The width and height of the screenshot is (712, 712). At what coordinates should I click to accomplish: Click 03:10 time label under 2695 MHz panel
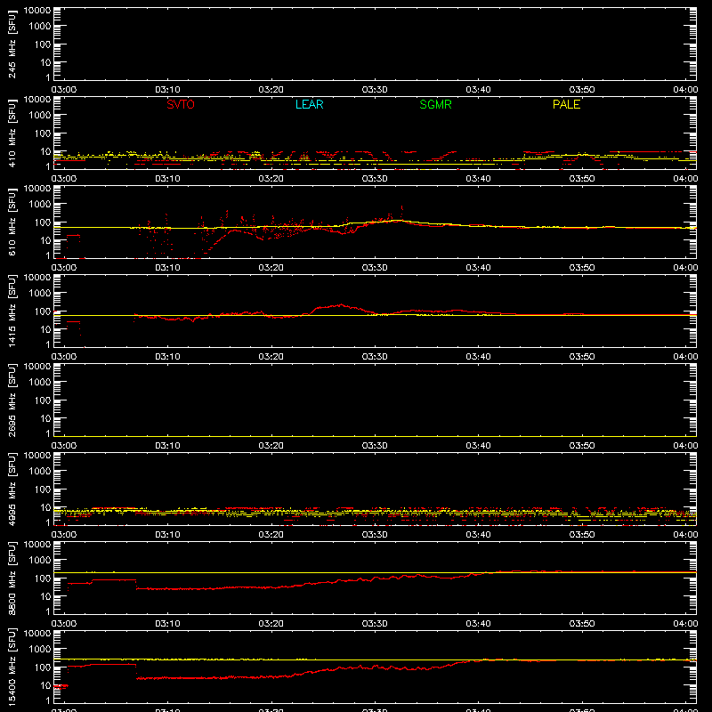pyautogui.click(x=167, y=446)
